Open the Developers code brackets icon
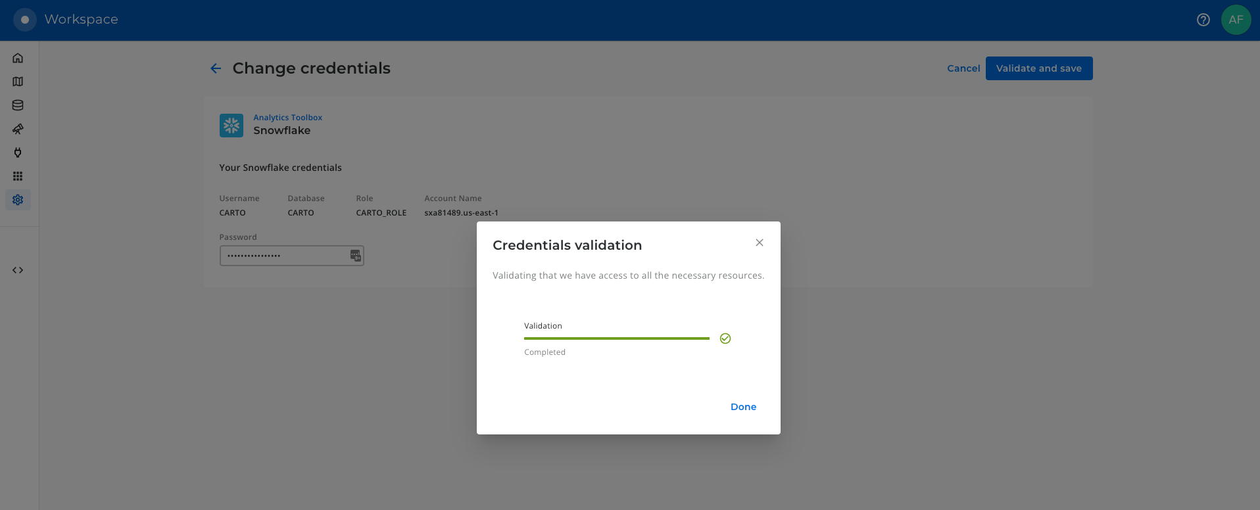This screenshot has height=510, width=1260. coord(18,270)
